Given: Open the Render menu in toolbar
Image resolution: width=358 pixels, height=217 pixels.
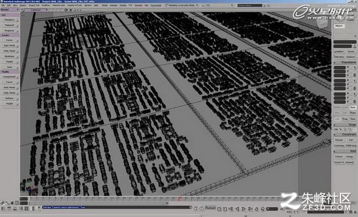Looking at the screenshot, I should pyautogui.click(x=123, y=5).
